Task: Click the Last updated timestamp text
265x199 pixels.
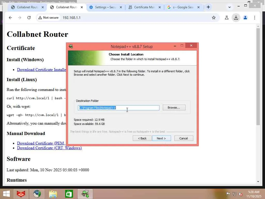Action: coord(48,170)
